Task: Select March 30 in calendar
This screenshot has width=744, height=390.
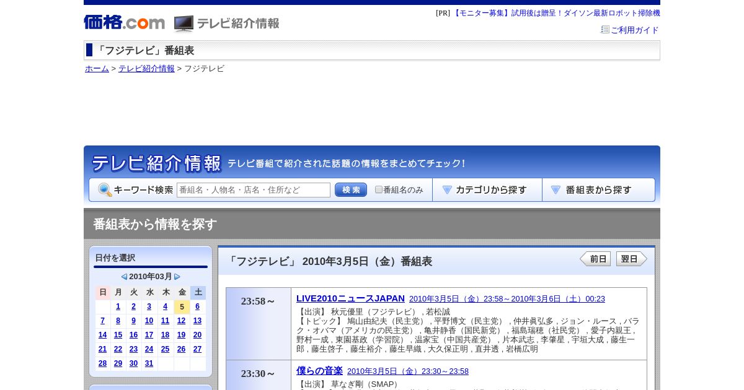Action: tap(134, 363)
